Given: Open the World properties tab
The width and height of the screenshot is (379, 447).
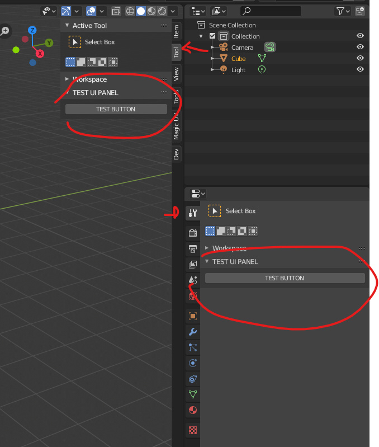Looking at the screenshot, I should [193, 295].
